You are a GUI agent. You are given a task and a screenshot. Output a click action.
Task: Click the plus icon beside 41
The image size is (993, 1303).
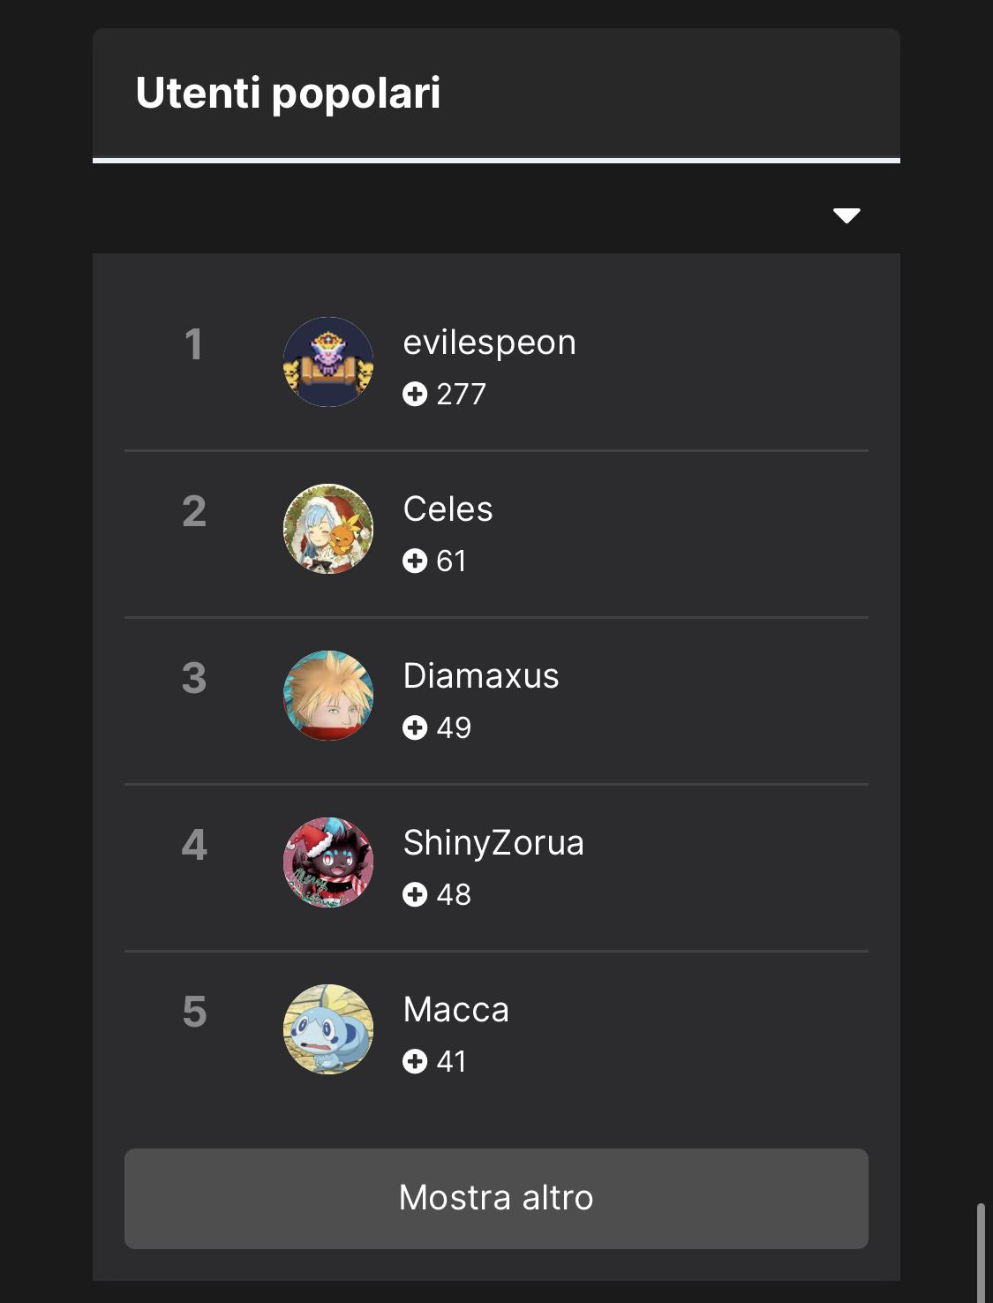415,1061
